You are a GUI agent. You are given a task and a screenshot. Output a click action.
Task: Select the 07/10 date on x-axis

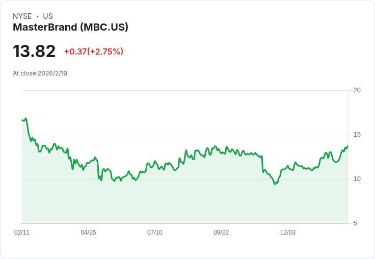(x=155, y=232)
